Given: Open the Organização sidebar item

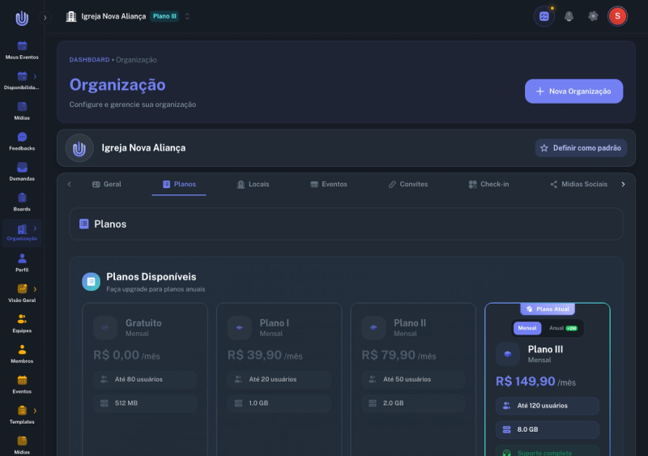Looking at the screenshot, I should (22, 232).
